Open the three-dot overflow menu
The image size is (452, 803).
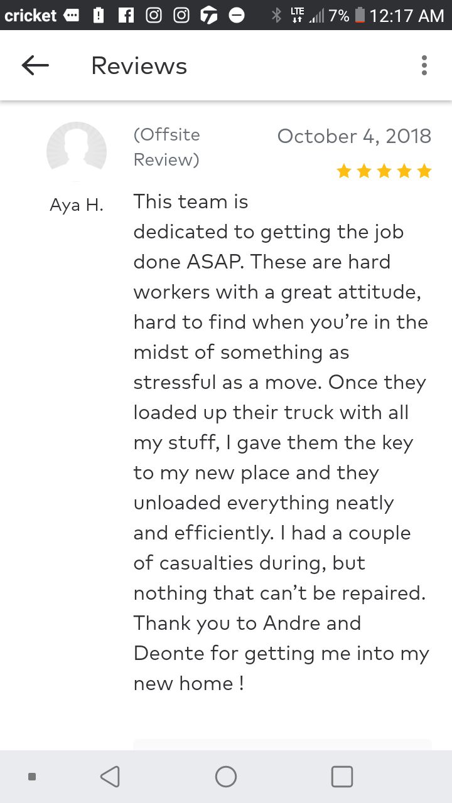pyautogui.click(x=424, y=65)
